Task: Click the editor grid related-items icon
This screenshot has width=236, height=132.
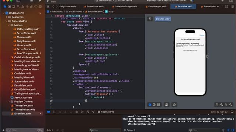Action: 48,7
